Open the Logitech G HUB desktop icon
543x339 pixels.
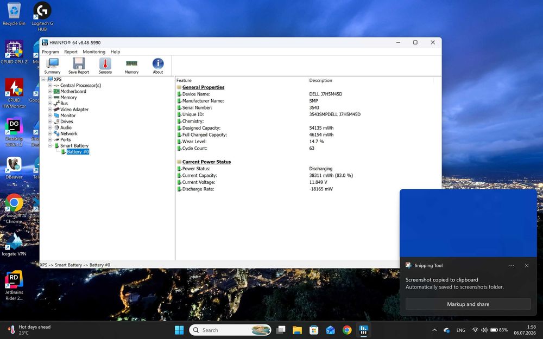tap(42, 16)
